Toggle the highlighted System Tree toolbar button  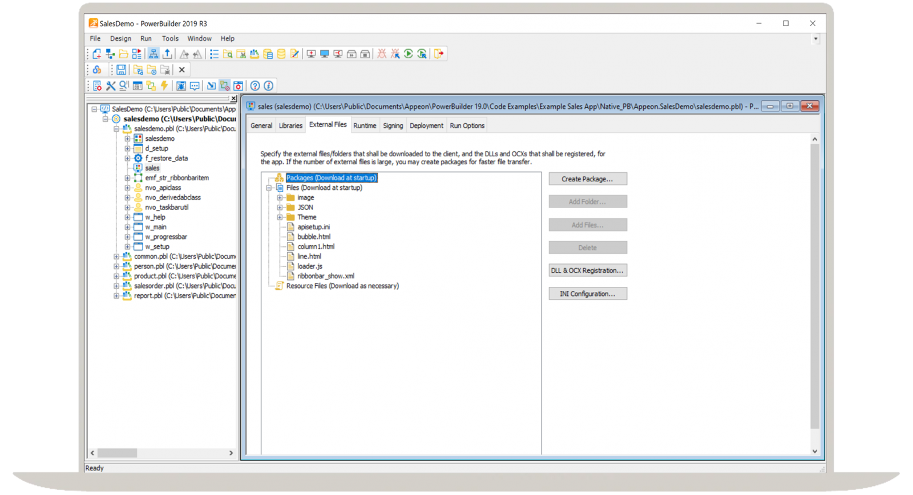(x=153, y=54)
